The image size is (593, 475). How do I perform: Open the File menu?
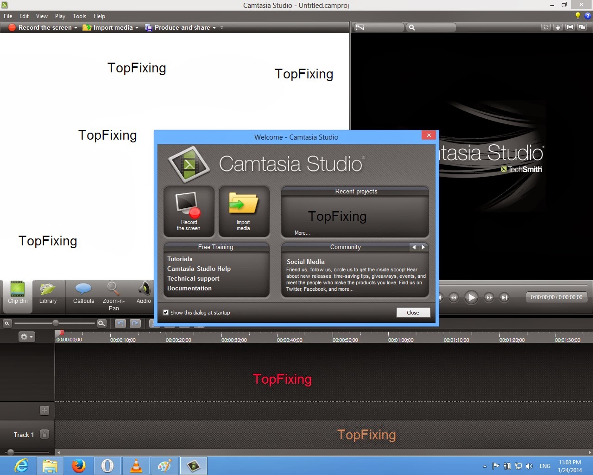[x=8, y=16]
